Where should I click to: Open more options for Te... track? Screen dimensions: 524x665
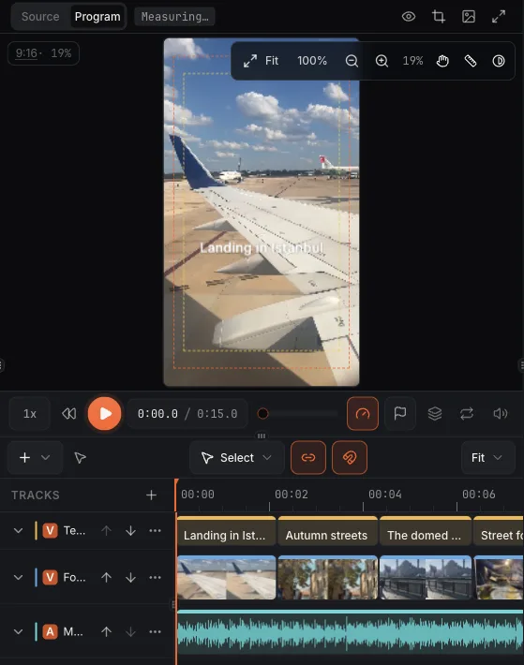pos(156,530)
